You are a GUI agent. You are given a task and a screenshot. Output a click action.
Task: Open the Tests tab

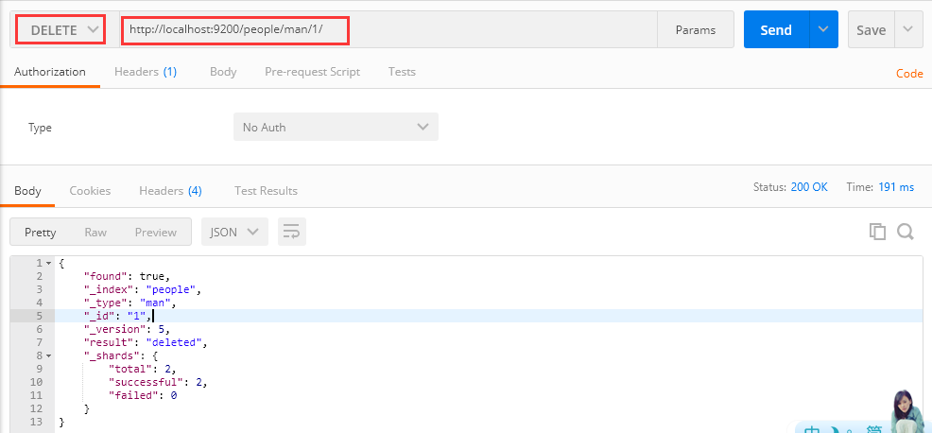(x=402, y=72)
